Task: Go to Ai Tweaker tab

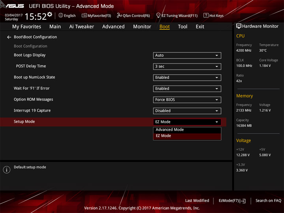Action: [x=82, y=27]
